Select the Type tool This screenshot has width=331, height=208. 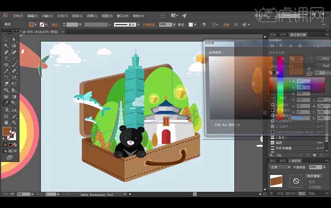click(6, 59)
